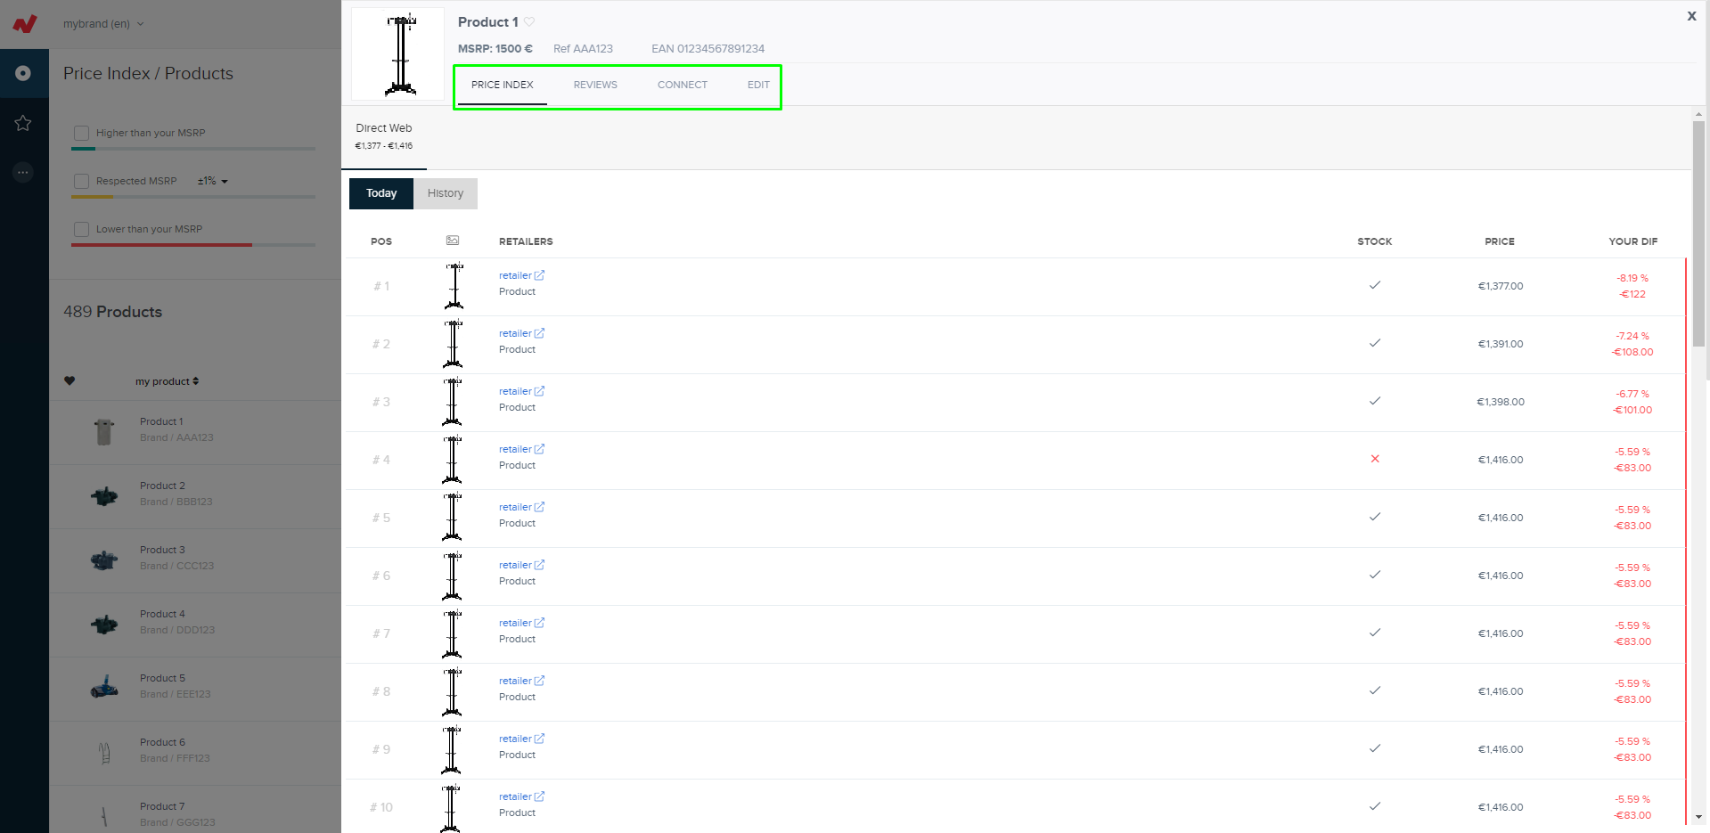Switch to the Price Index tab
Screen dimensions: 1710x833
(503, 85)
